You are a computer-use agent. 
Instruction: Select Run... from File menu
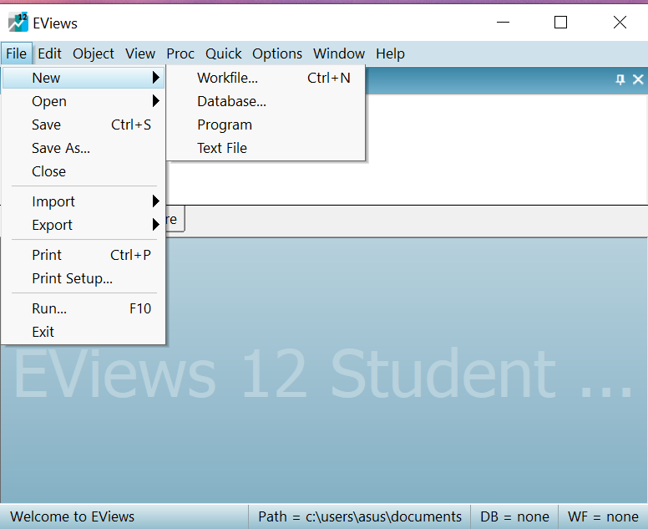[x=49, y=308]
